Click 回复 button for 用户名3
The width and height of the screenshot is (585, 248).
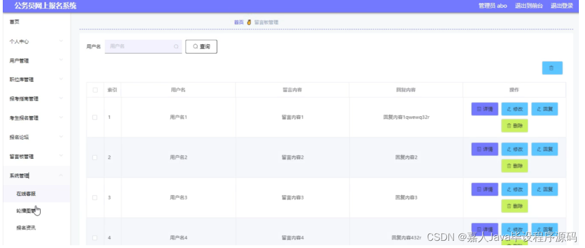(544, 189)
